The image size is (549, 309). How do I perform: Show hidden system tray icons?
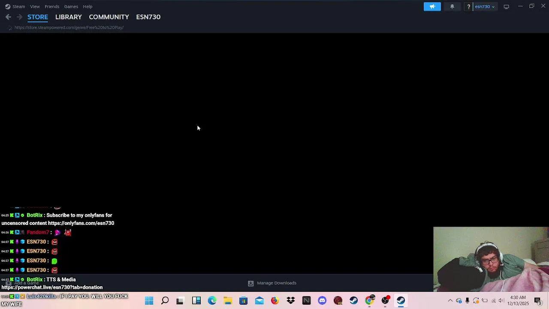[450, 301]
